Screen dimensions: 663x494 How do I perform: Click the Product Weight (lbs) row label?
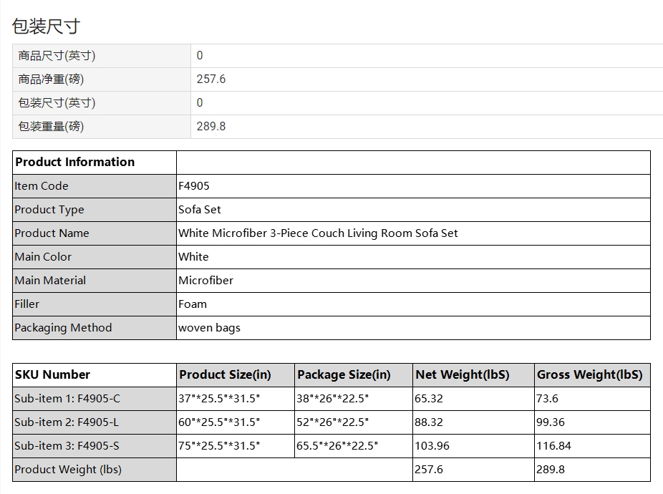click(68, 470)
